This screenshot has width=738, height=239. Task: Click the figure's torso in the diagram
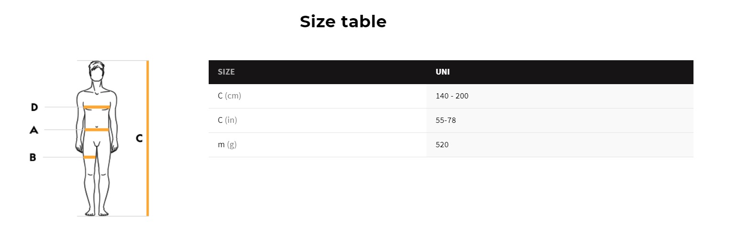pos(97,118)
